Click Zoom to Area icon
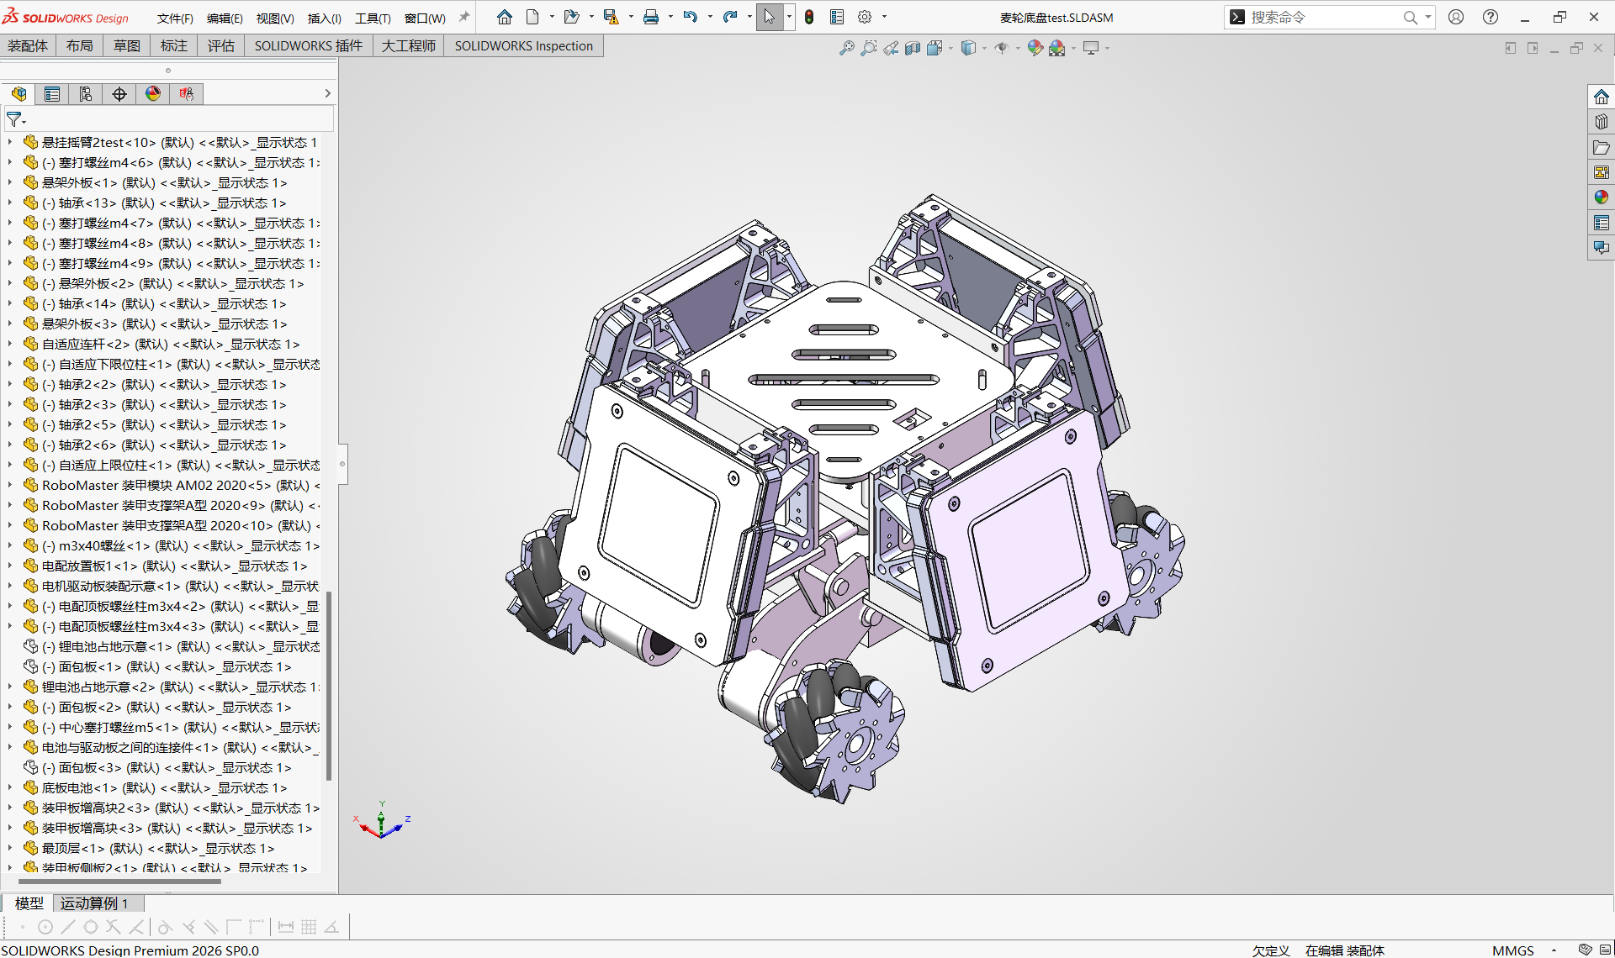 pyautogui.click(x=869, y=48)
